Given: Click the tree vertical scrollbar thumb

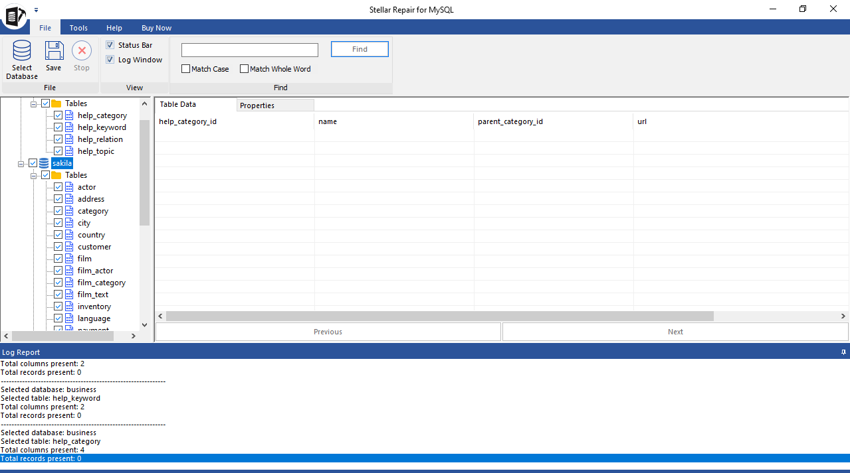Looking at the screenshot, I should tap(145, 172).
